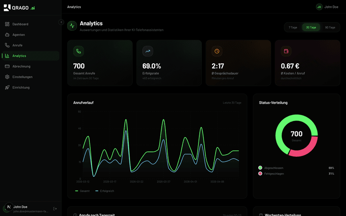Click the 69.0% Erfolgsrate value
The height and width of the screenshot is (216, 346).
[x=152, y=66]
